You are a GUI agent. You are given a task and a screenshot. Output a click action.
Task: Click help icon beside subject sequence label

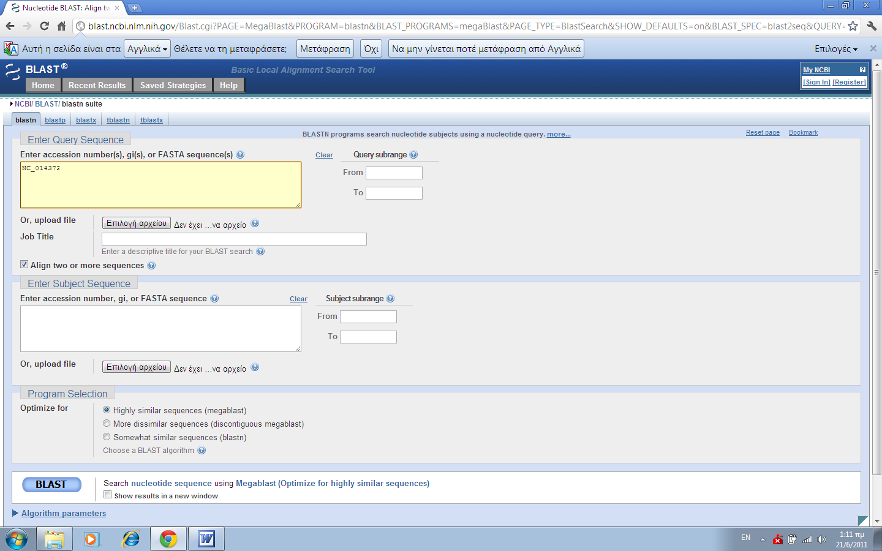pyautogui.click(x=214, y=299)
